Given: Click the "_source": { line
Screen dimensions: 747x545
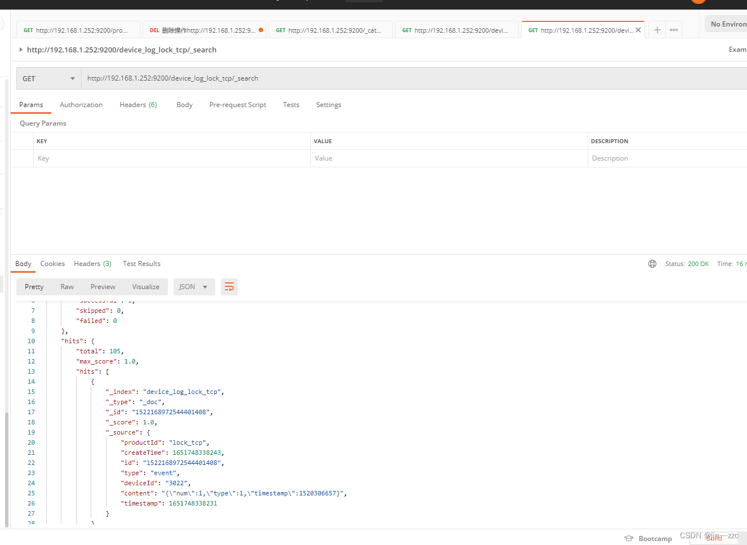Looking at the screenshot, I should coord(128,432).
